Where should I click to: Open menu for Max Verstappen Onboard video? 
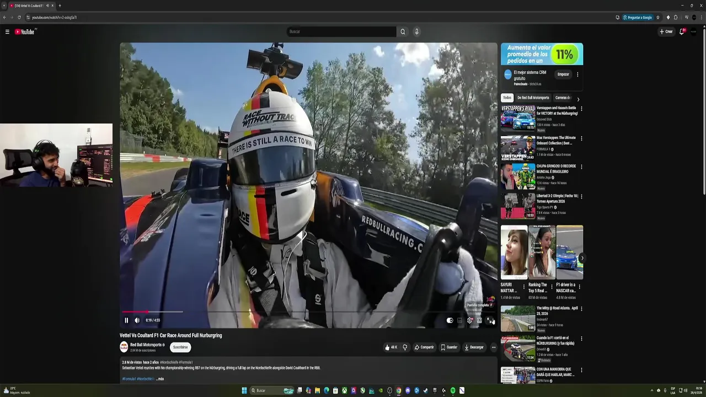581,138
